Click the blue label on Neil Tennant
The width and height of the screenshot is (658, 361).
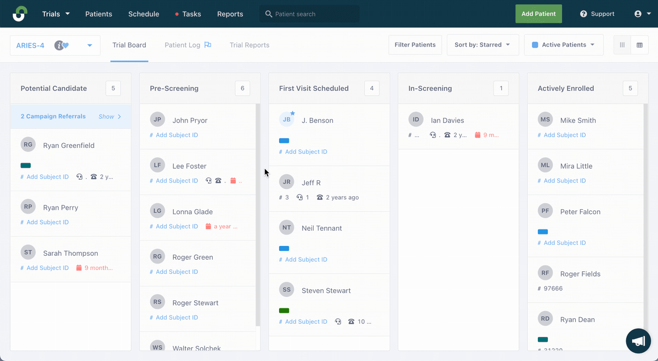point(284,248)
